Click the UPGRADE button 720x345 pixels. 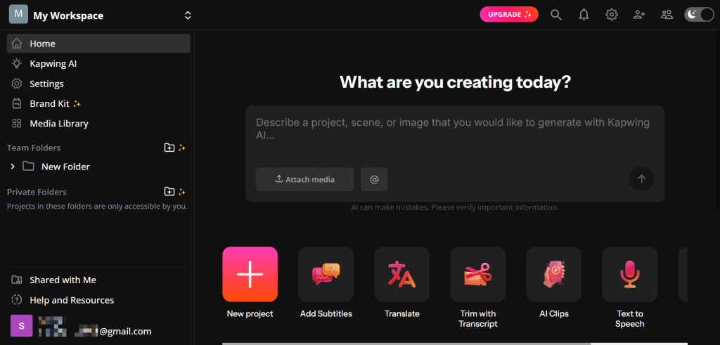(509, 15)
